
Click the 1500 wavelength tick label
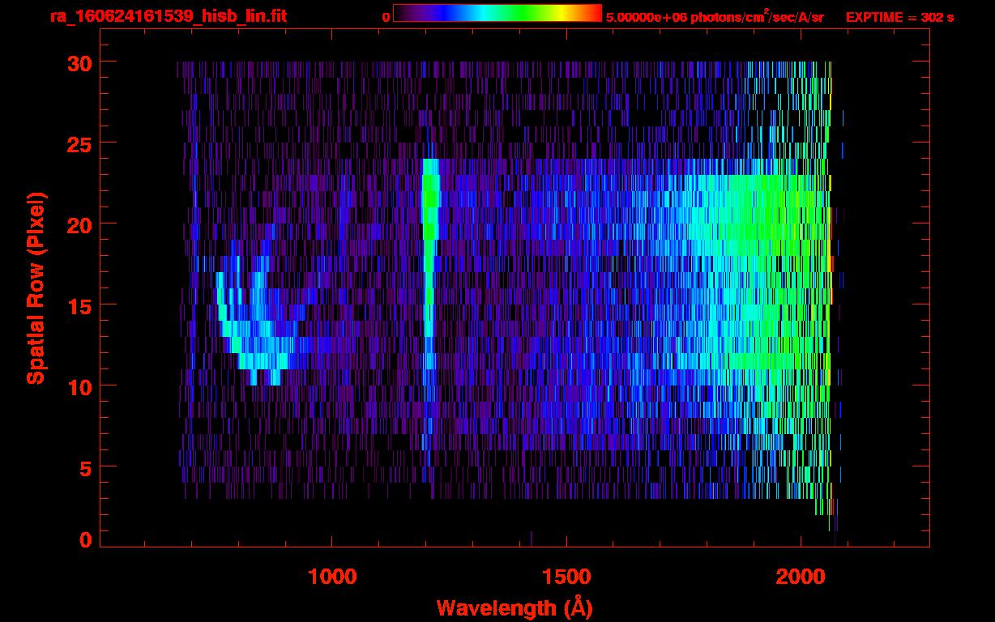point(566,577)
